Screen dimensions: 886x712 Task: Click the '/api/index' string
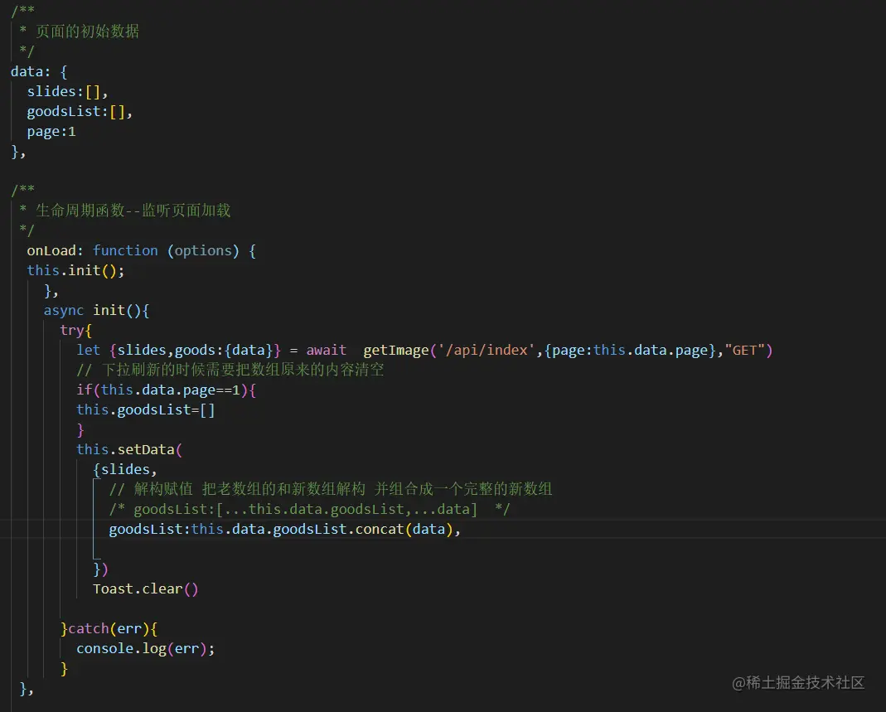(x=487, y=351)
